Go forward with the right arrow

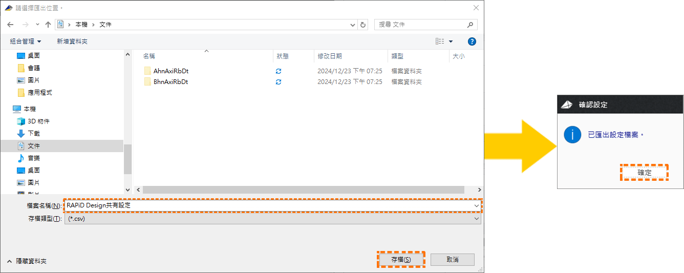point(25,25)
